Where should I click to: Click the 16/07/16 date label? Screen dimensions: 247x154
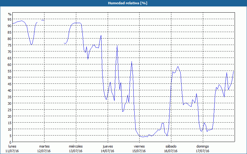(170, 151)
